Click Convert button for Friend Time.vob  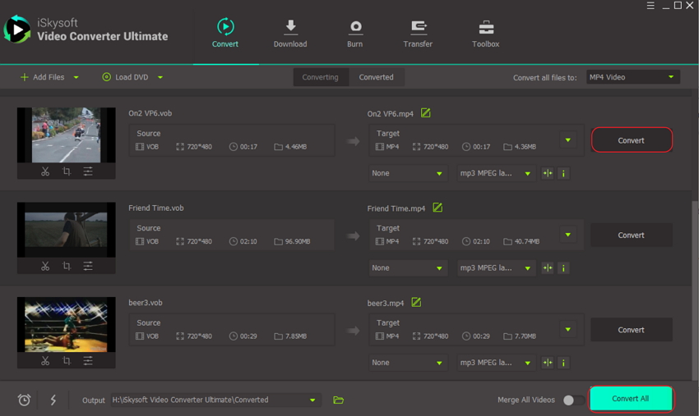(x=631, y=235)
